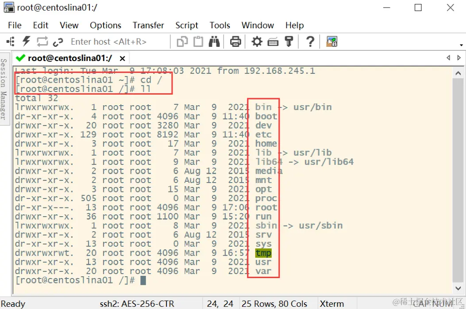Open the File menu
The image size is (466, 309).
15,25
